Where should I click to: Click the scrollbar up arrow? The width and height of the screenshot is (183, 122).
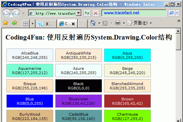pyautogui.click(x=178, y=31)
